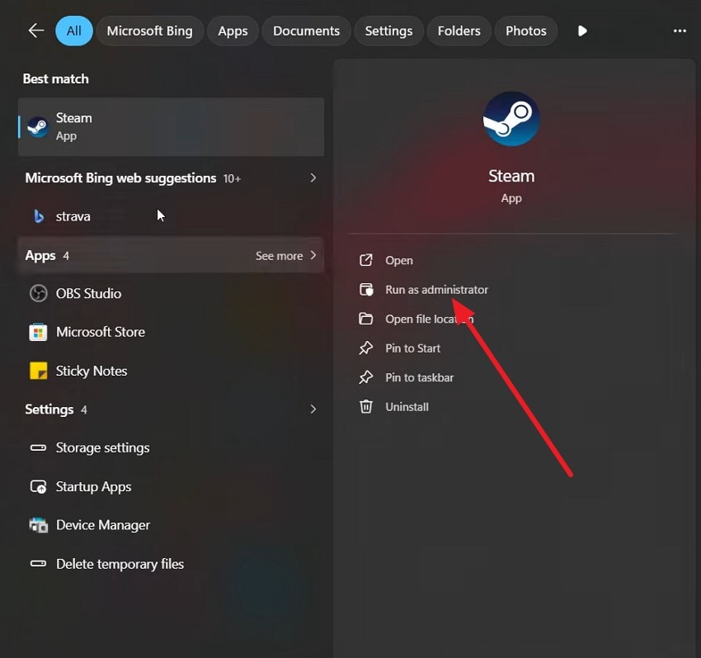Open Device Manager result text
701x658 pixels.
pyautogui.click(x=103, y=525)
